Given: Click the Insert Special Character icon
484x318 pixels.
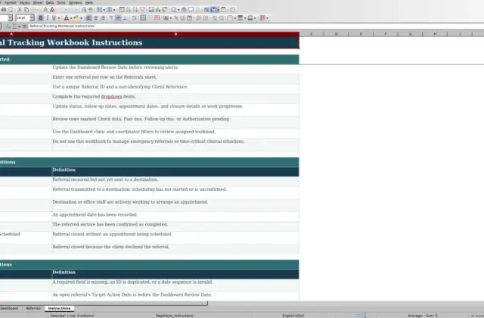Looking at the screenshot, I should pyautogui.click(x=173, y=10).
